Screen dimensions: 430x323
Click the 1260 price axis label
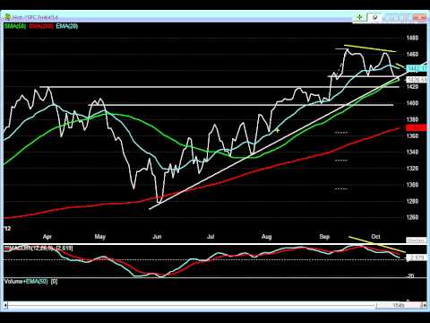click(x=412, y=217)
